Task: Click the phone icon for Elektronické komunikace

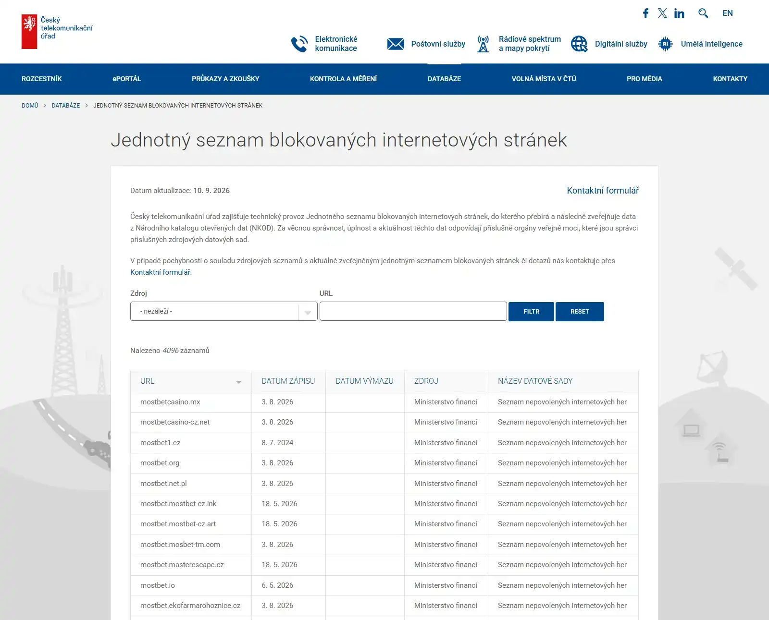Action: pos(299,44)
